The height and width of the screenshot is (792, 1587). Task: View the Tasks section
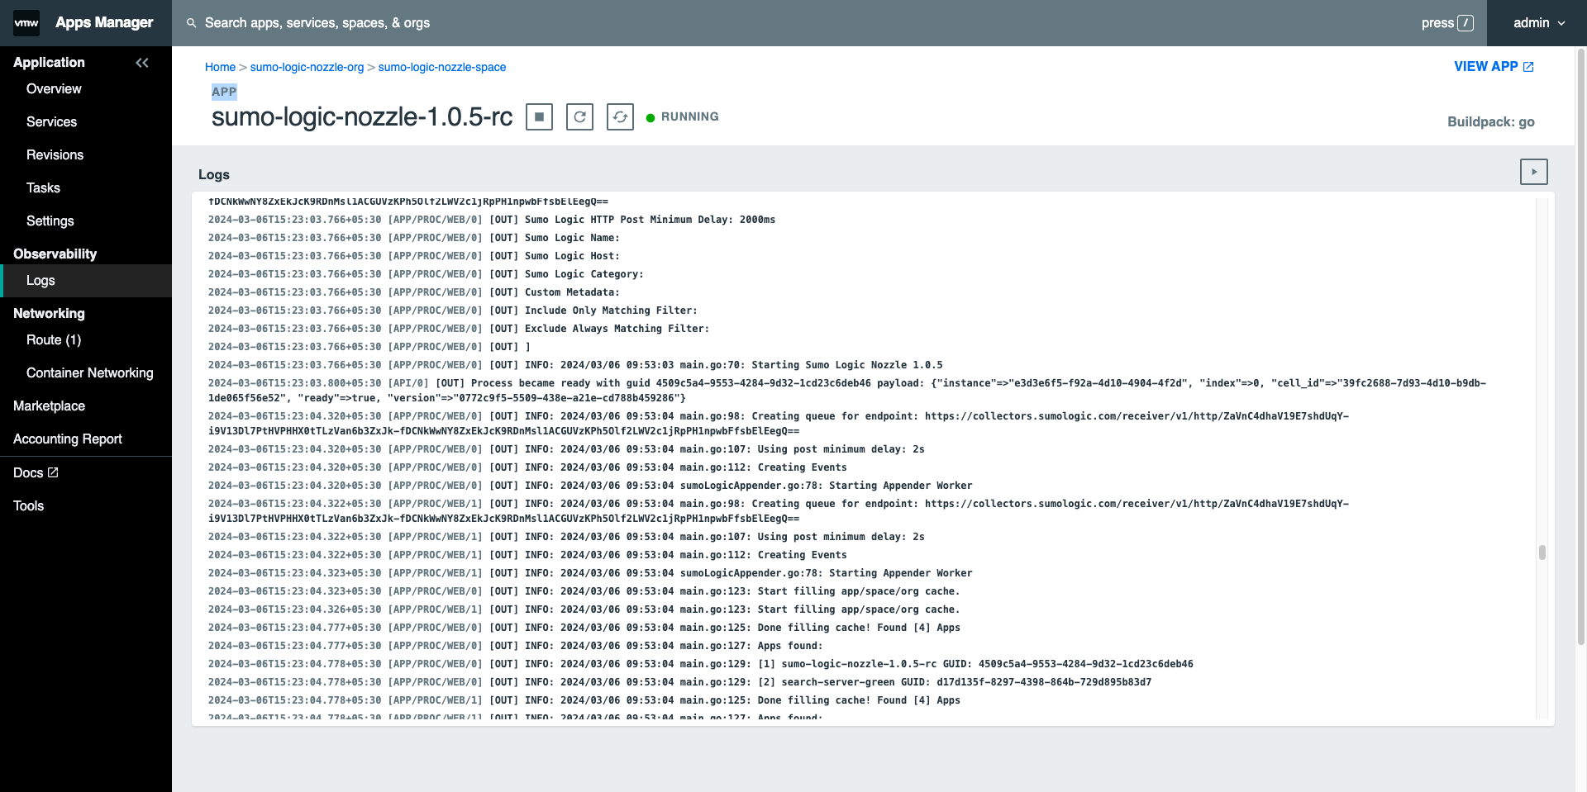point(43,187)
